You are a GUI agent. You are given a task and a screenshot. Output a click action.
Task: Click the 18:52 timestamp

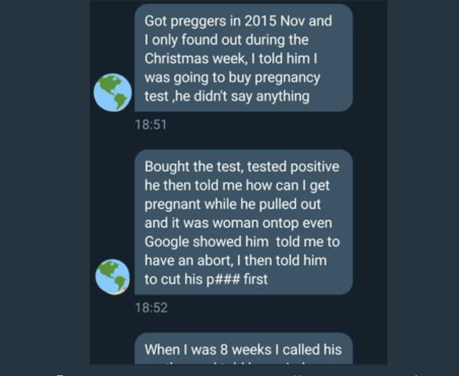click(151, 308)
